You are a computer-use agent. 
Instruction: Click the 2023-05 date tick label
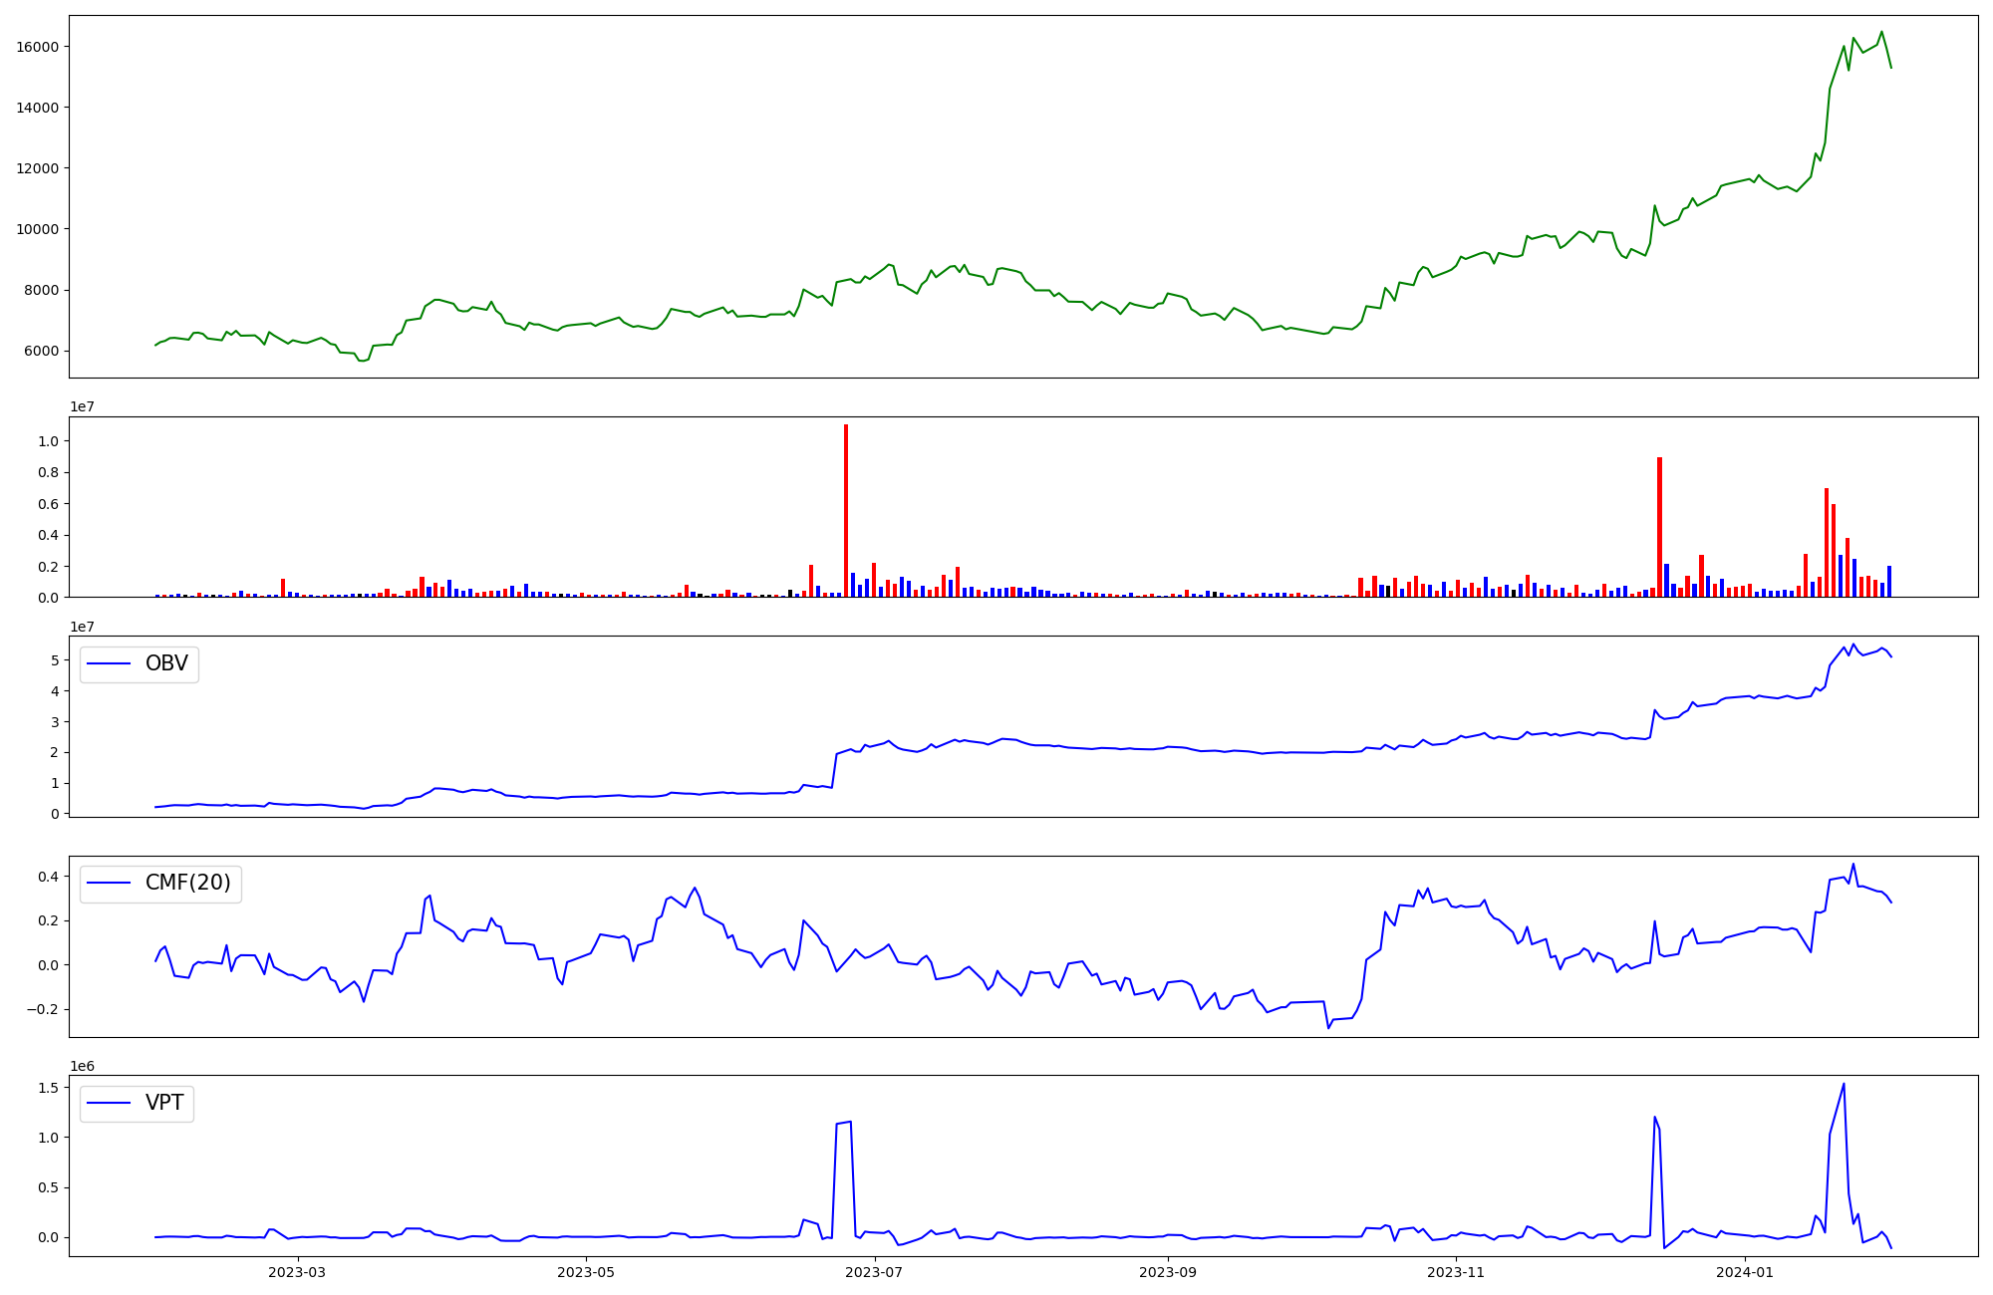pyautogui.click(x=586, y=1272)
